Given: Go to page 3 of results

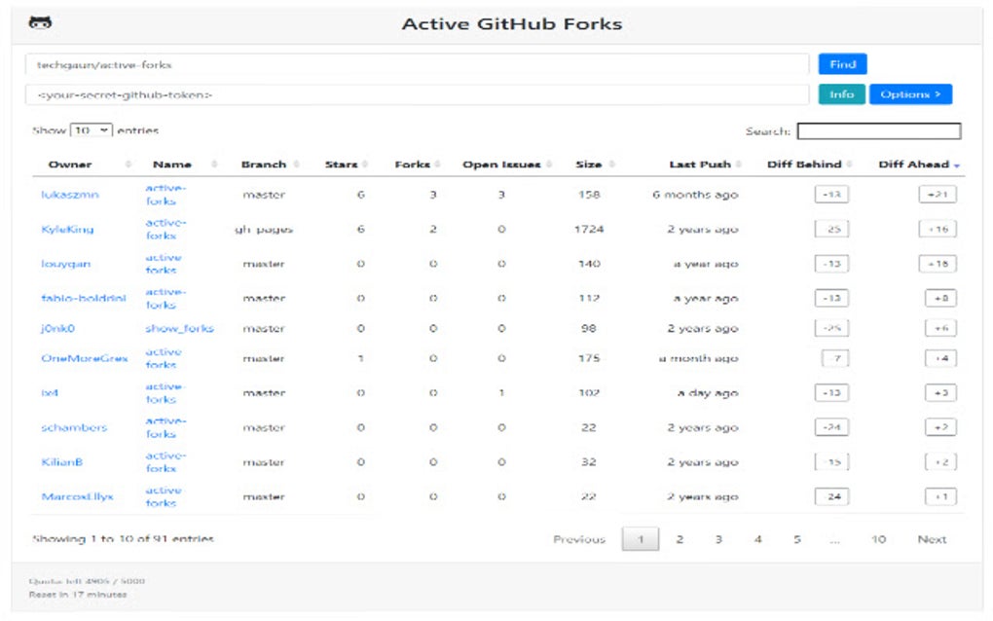Looking at the screenshot, I should (718, 539).
